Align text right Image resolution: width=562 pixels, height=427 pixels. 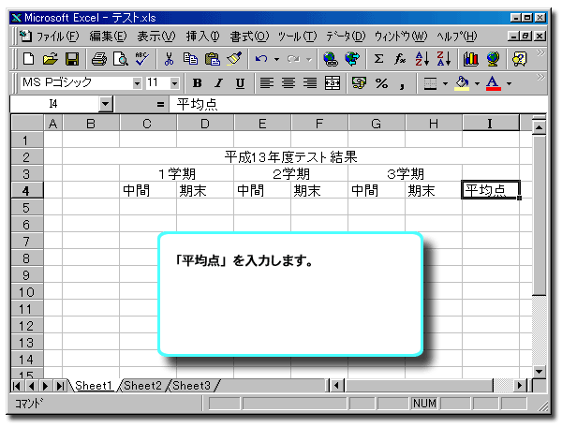(x=310, y=83)
